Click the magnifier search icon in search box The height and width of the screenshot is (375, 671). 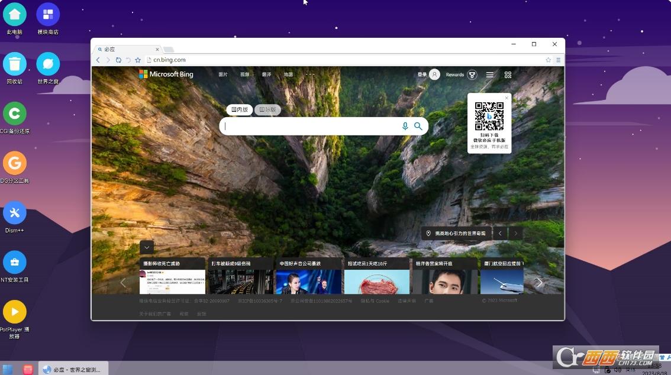pyautogui.click(x=418, y=126)
